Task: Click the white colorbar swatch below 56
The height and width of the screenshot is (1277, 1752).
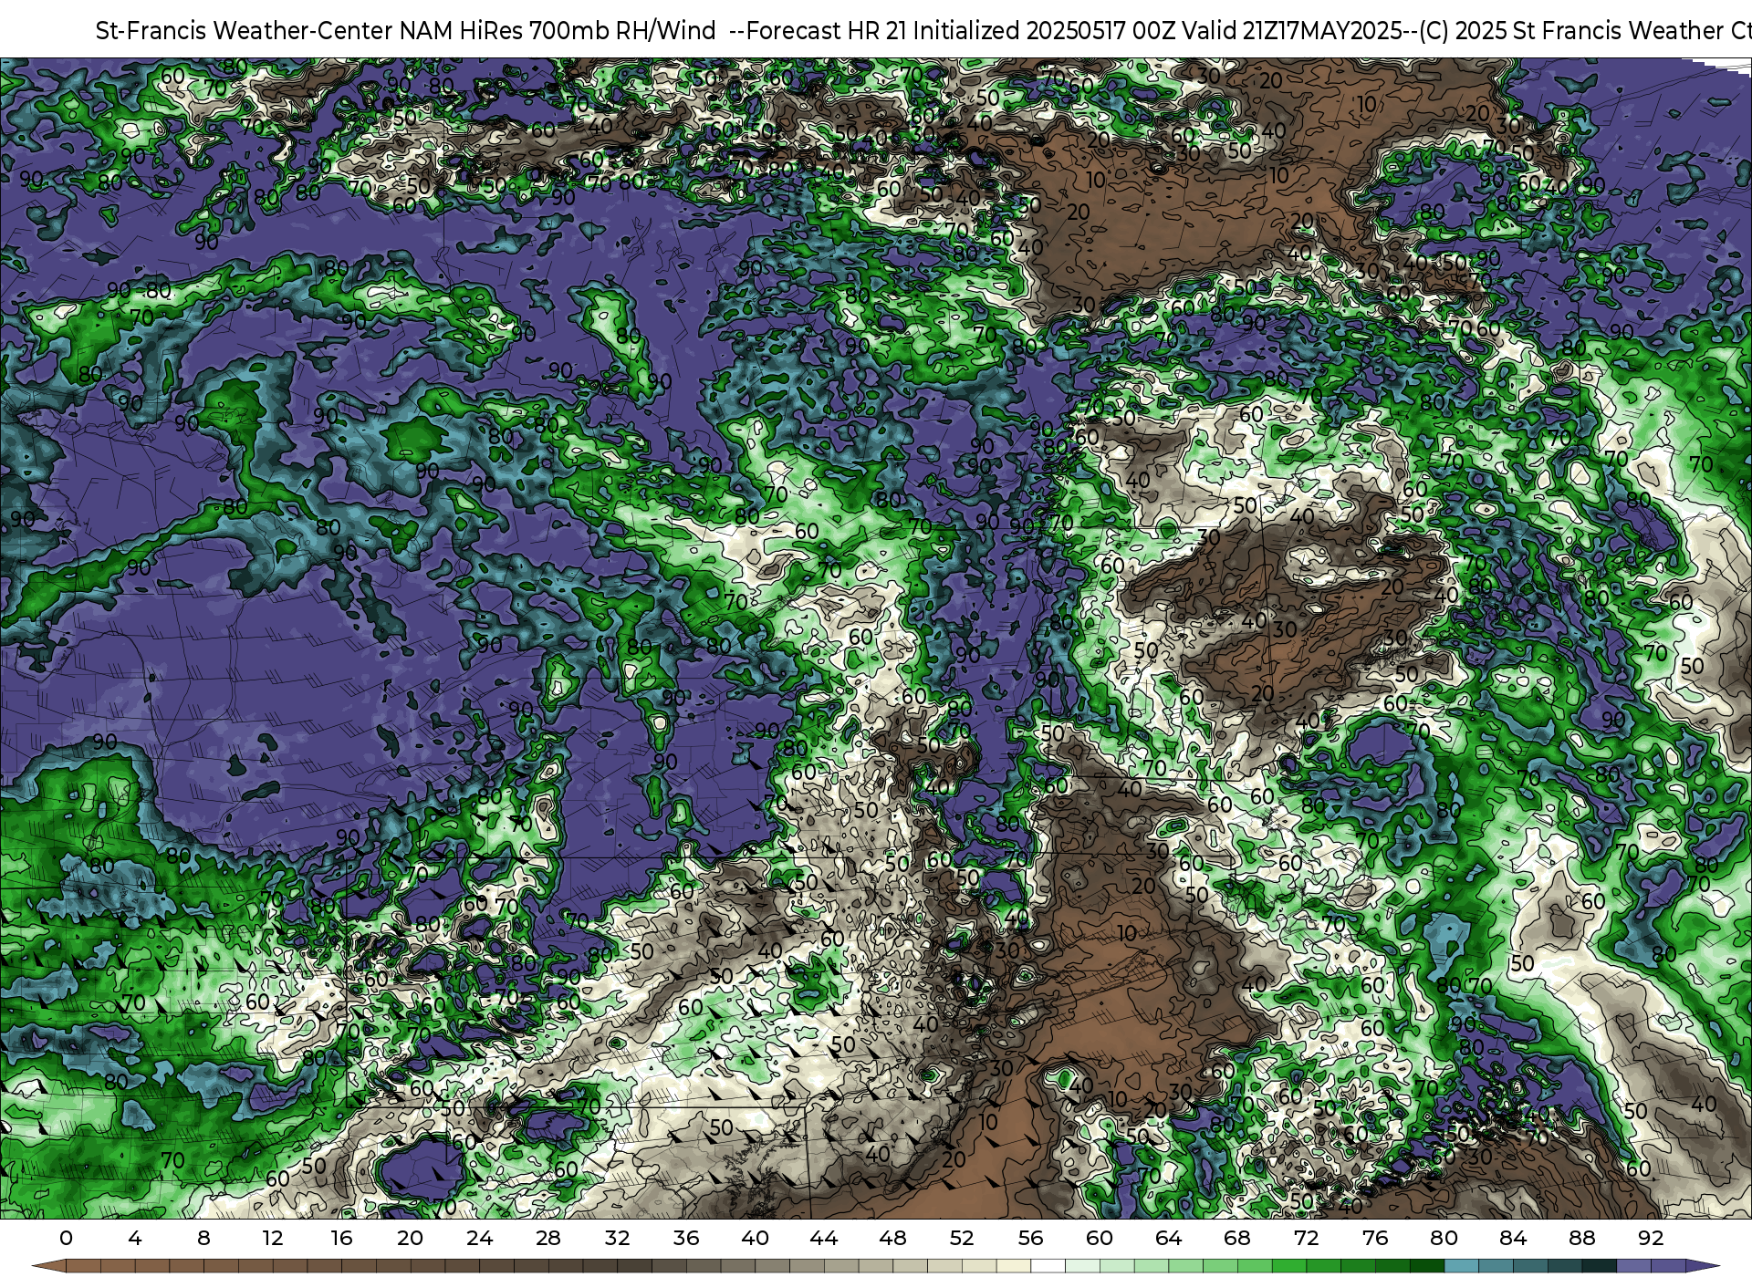Action: click(1048, 1266)
